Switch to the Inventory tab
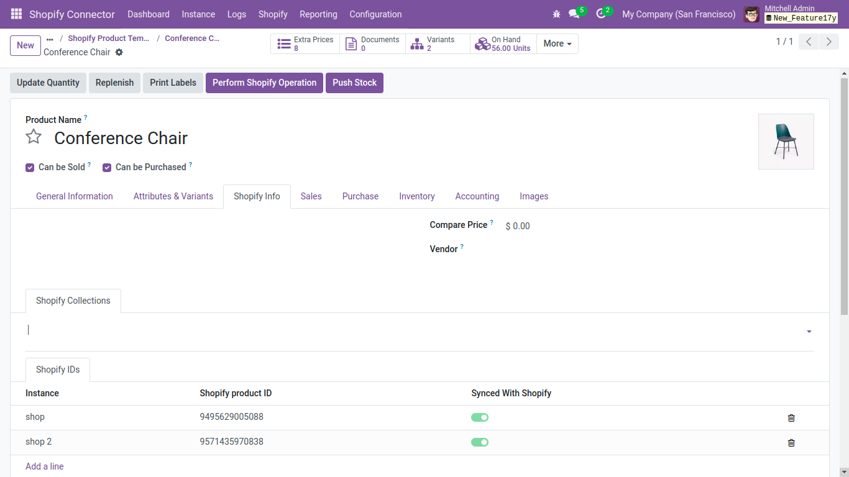 point(416,196)
